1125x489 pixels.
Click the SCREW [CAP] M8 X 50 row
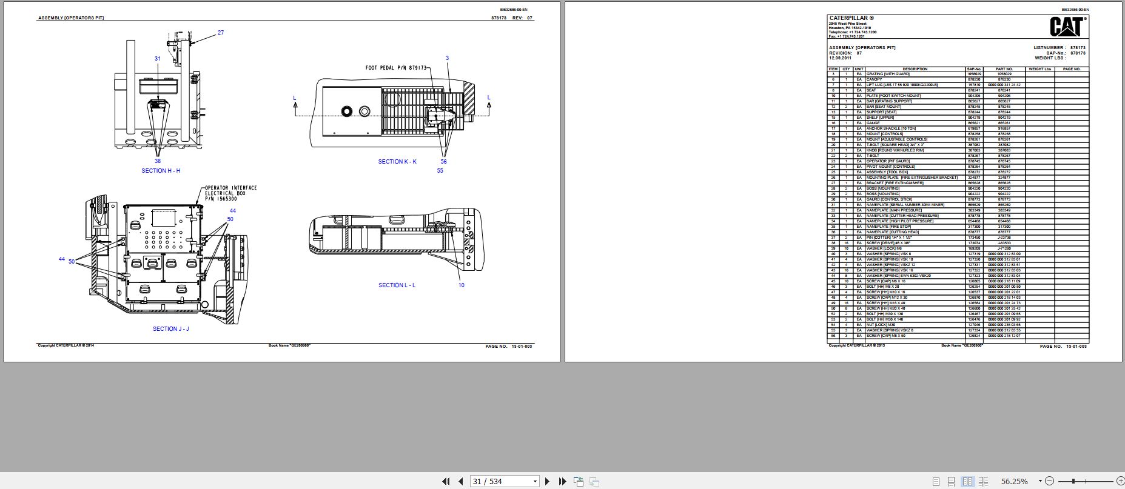point(958,336)
